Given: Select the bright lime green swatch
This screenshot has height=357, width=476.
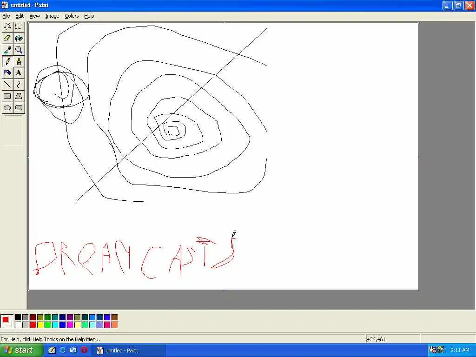Looking at the screenshot, I should [48, 324].
